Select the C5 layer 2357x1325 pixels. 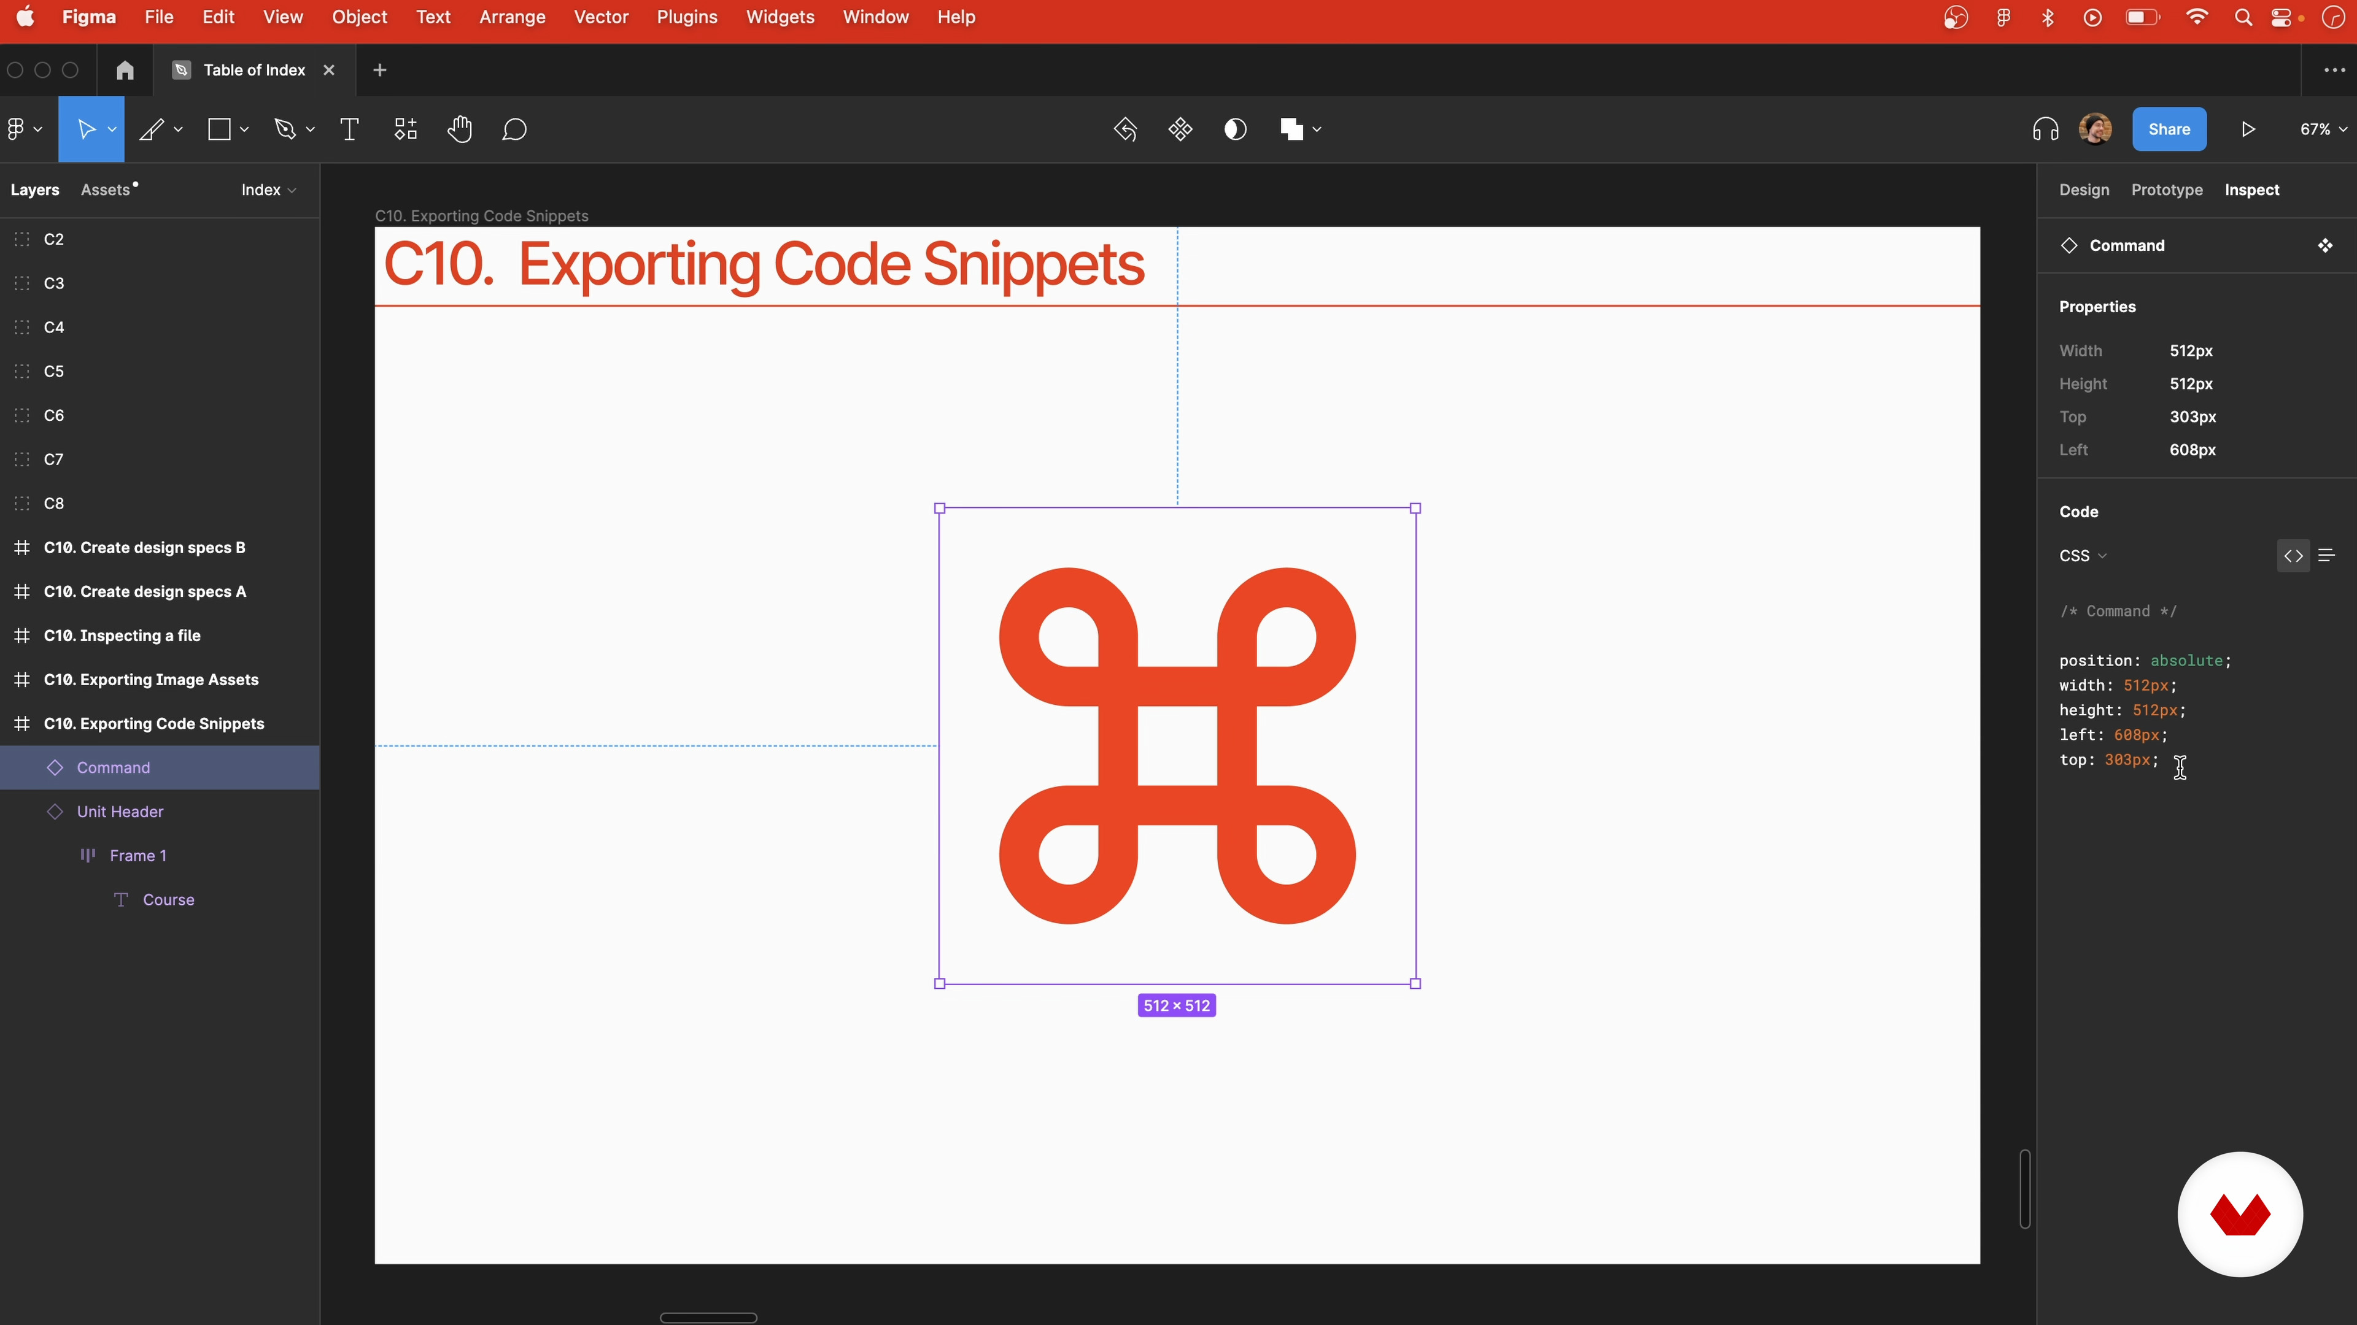pos(160,371)
